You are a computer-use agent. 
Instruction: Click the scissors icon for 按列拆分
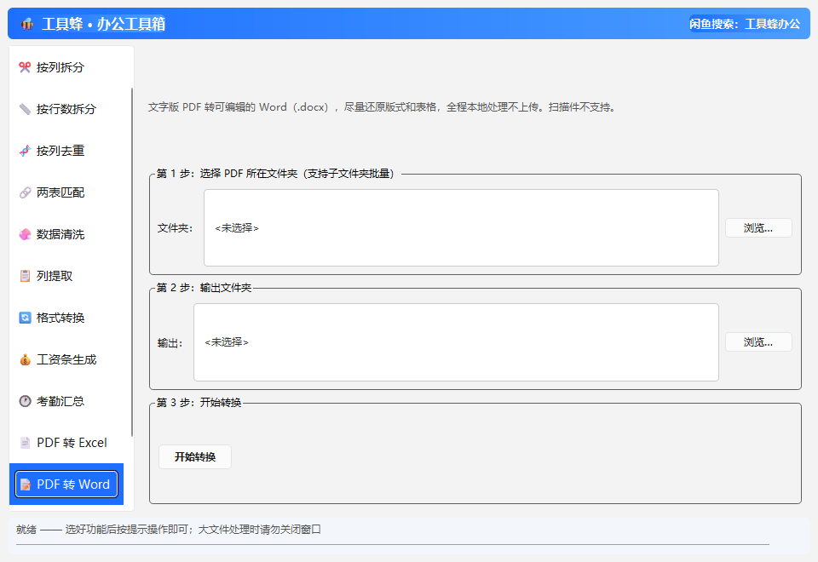pos(25,67)
